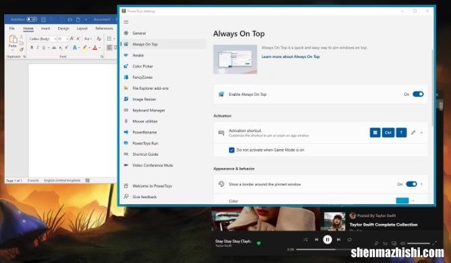This screenshot has width=451, height=263.
Task: Click the red font color icon in Word
Action: [95, 47]
